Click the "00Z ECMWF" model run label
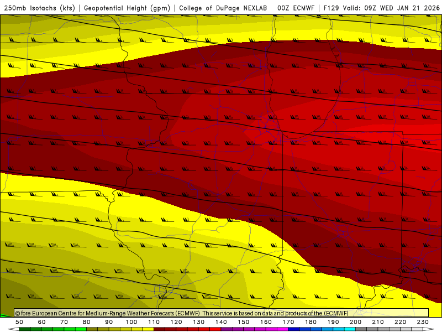The height and width of the screenshot is (332, 442). (x=296, y=8)
